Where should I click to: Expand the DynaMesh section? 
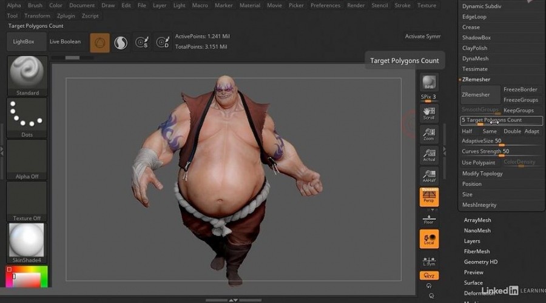[x=475, y=58]
